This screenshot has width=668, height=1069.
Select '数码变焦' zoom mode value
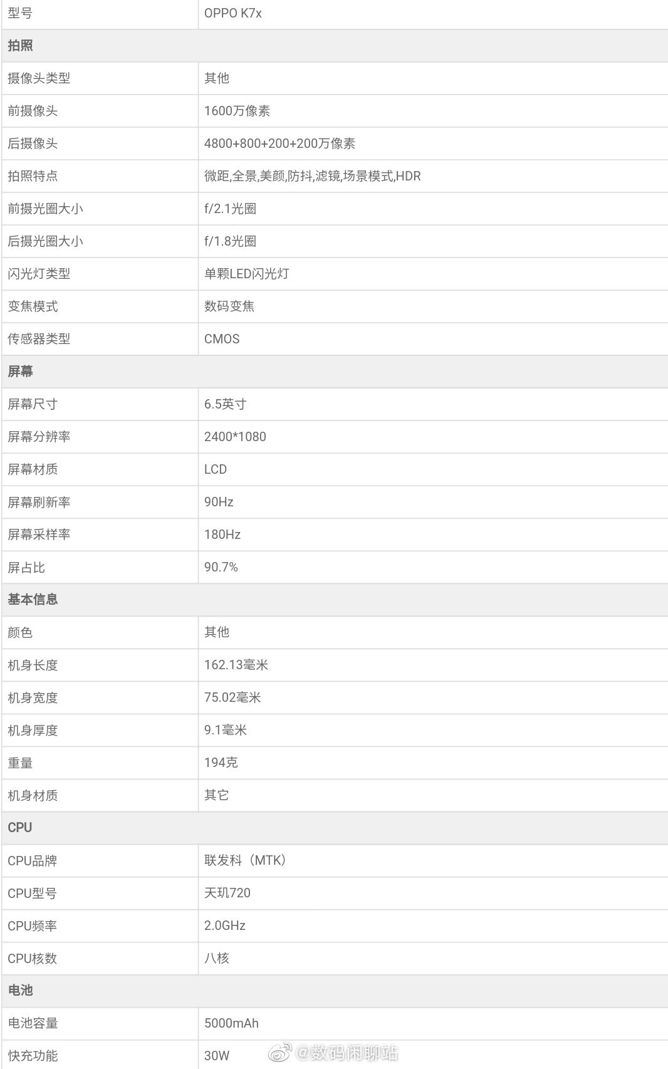229,306
